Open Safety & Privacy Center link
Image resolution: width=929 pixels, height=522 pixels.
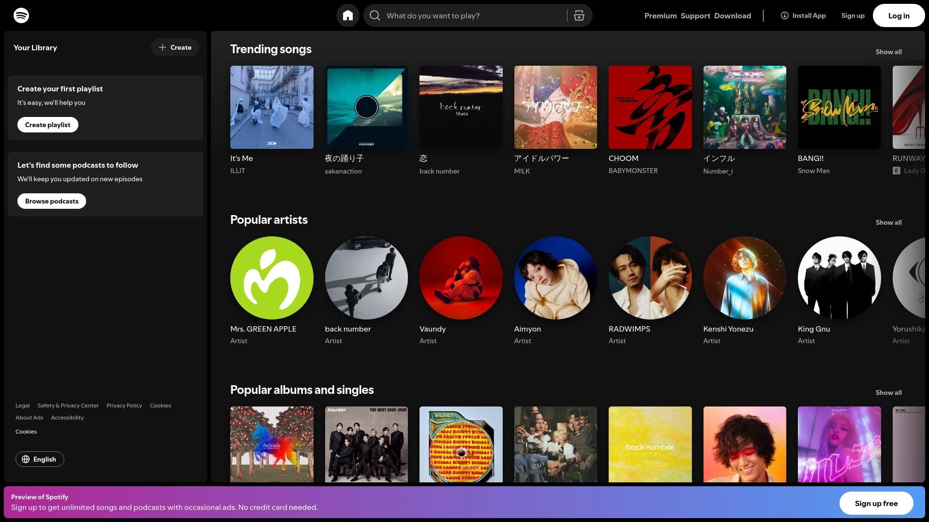coord(68,406)
